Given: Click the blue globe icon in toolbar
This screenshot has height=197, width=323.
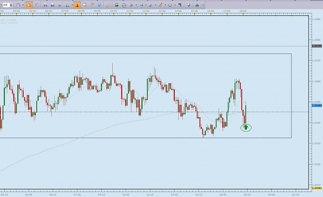Looking at the screenshot, I should 100,5.
